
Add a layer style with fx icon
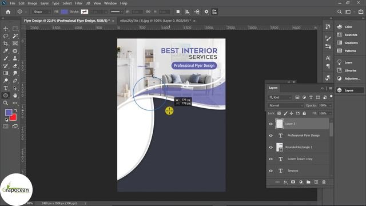coord(285,182)
